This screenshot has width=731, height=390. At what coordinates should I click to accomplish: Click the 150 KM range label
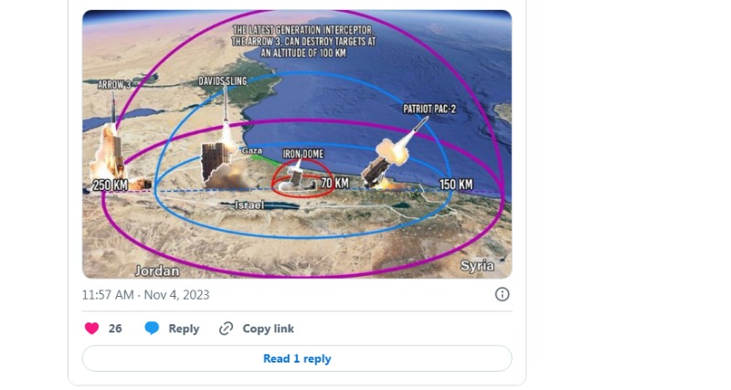coord(456,184)
